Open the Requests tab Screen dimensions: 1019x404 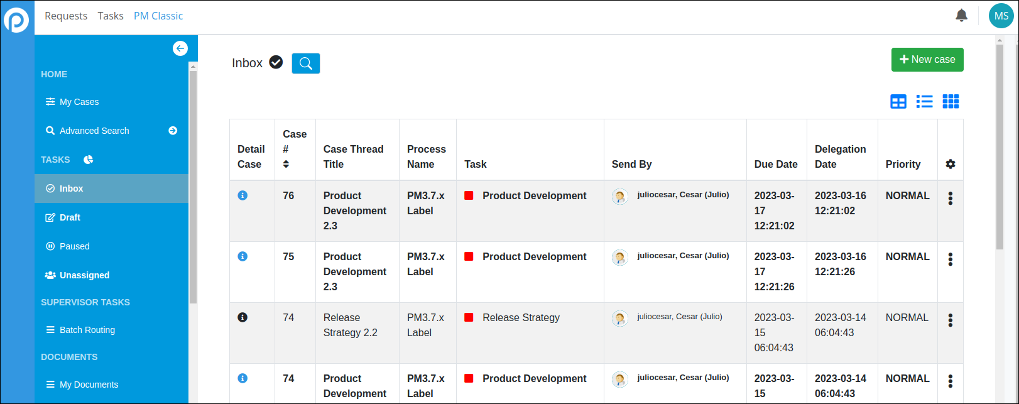(x=66, y=16)
